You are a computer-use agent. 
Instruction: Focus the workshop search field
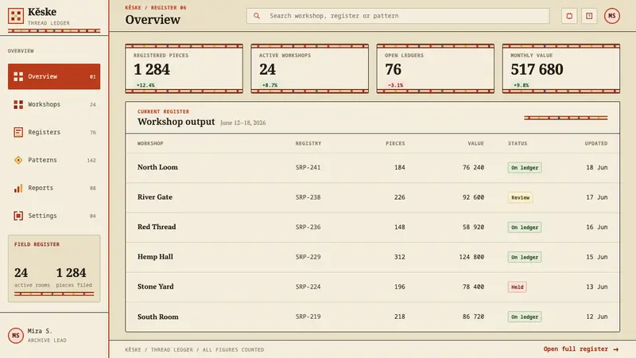[398, 16]
